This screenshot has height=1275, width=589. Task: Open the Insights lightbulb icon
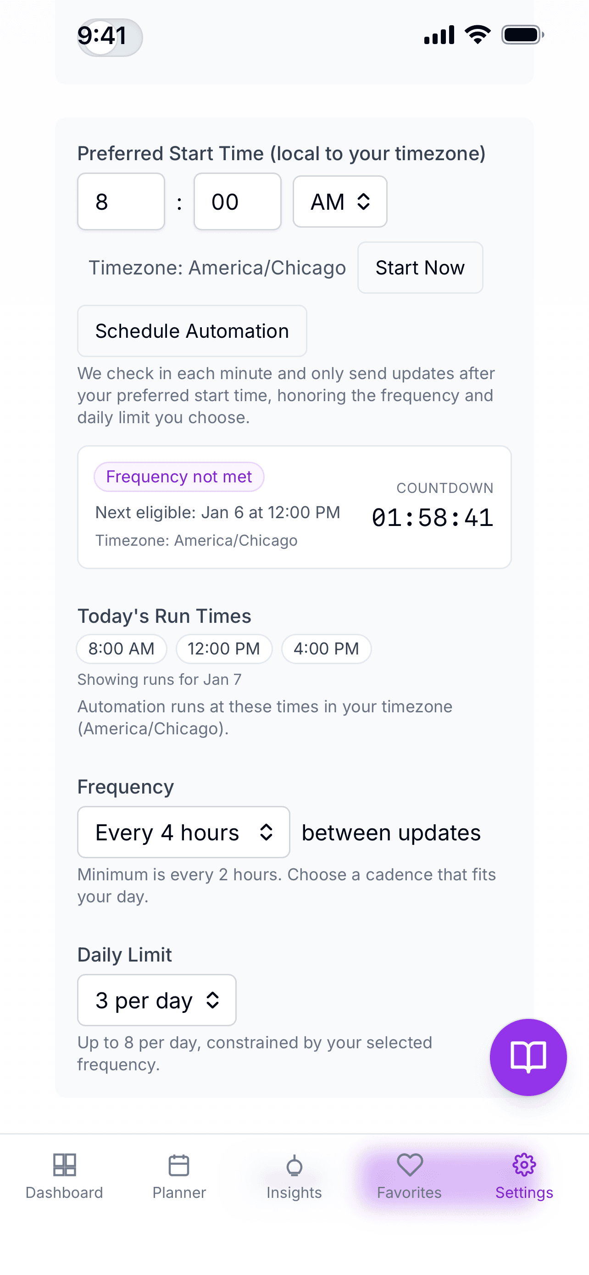point(294,1166)
